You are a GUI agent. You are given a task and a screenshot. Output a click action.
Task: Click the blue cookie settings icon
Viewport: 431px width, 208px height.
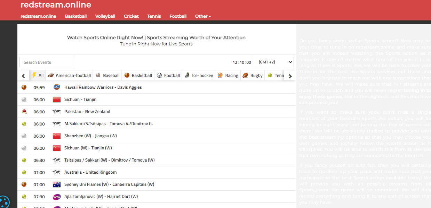click(3, 202)
